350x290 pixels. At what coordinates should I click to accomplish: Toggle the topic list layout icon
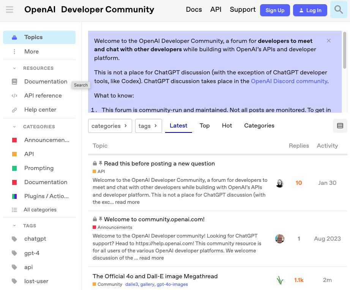point(340,126)
